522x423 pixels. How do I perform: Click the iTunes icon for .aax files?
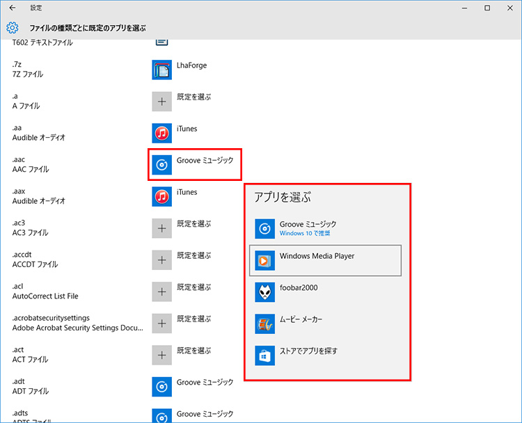162,196
